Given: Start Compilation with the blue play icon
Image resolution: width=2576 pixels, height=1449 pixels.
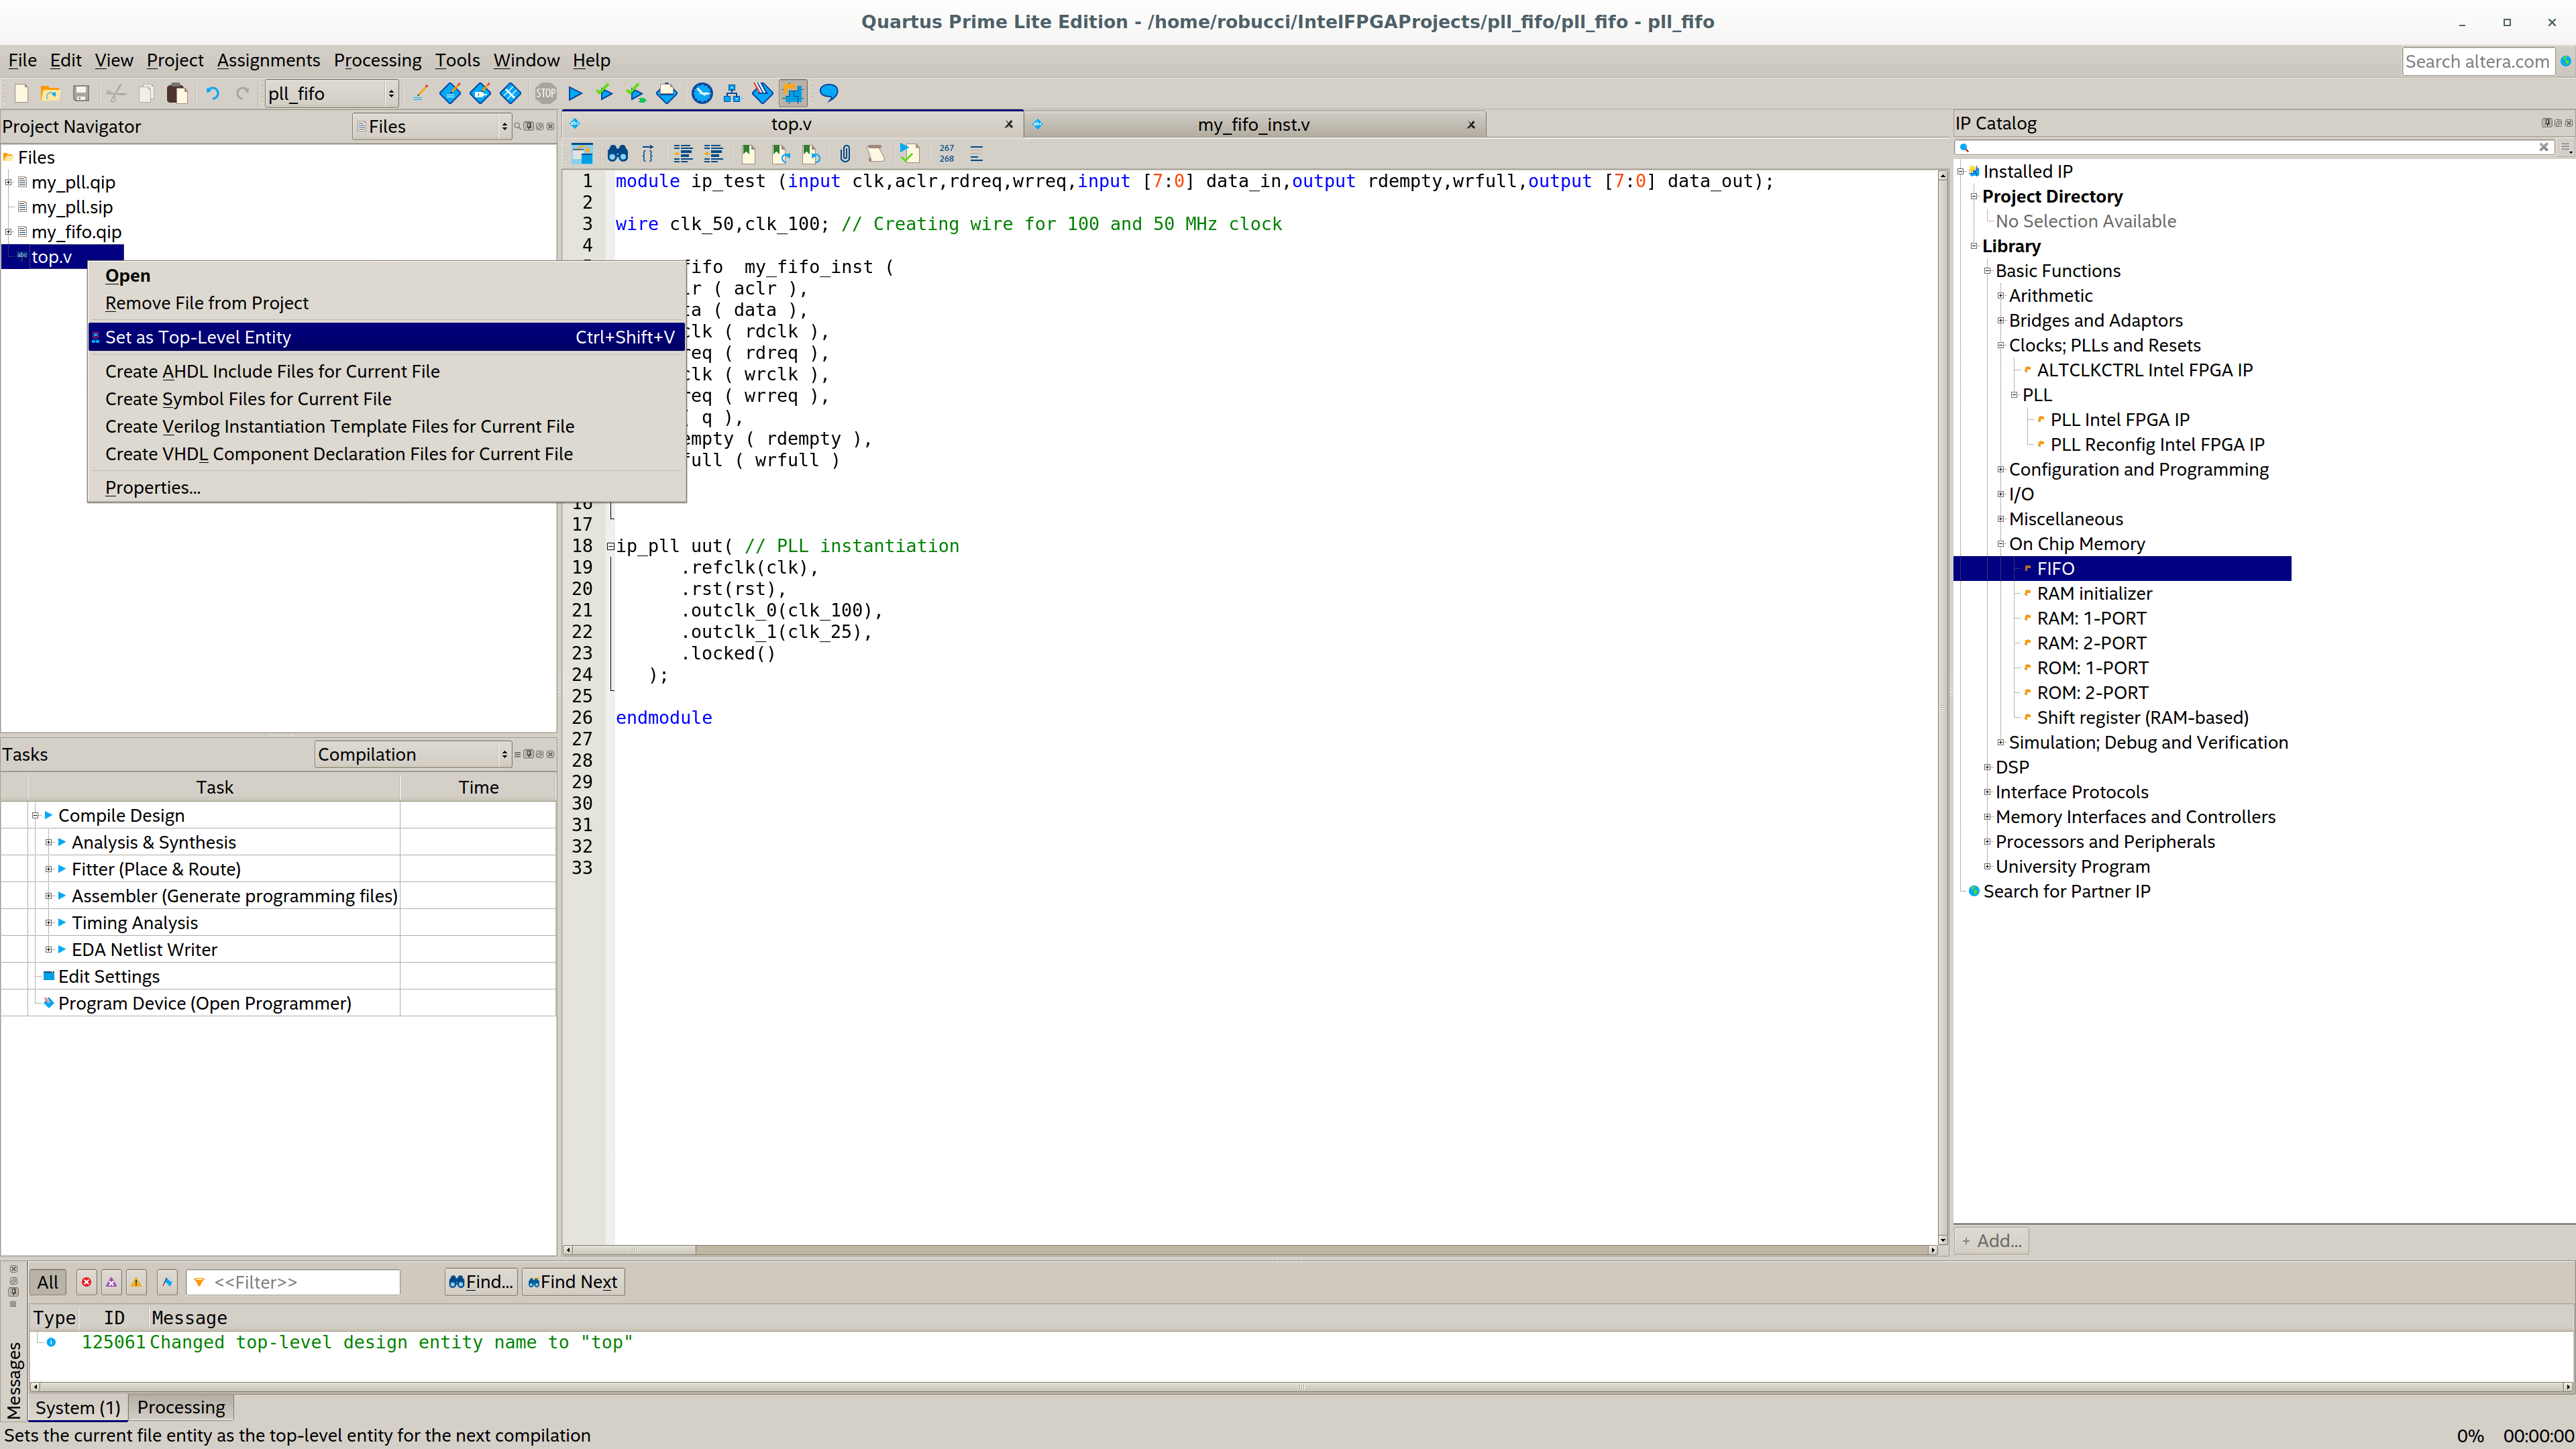Looking at the screenshot, I should point(575,93).
